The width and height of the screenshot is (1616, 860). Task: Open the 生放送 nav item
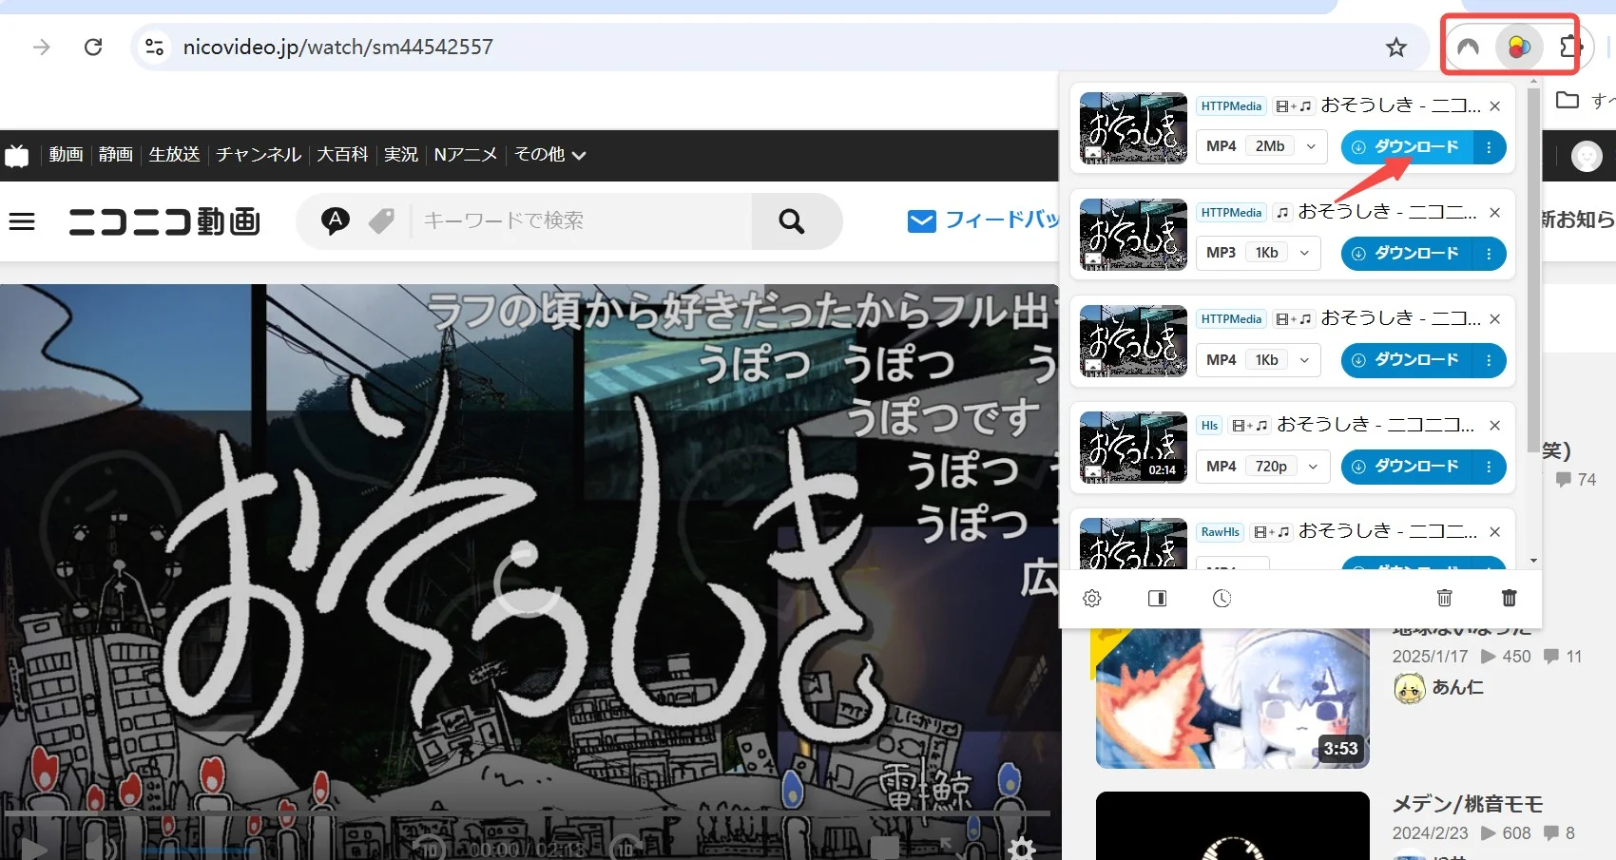tap(174, 155)
